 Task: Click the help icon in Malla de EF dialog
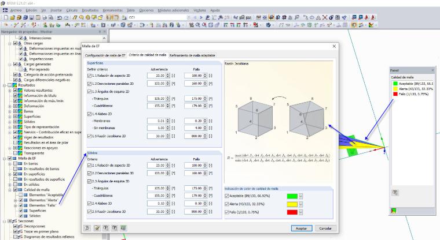87,228
